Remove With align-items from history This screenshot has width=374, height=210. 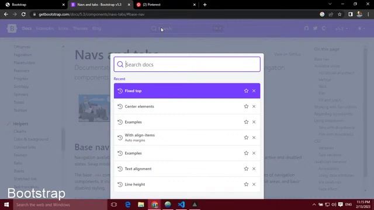pyautogui.click(x=254, y=138)
